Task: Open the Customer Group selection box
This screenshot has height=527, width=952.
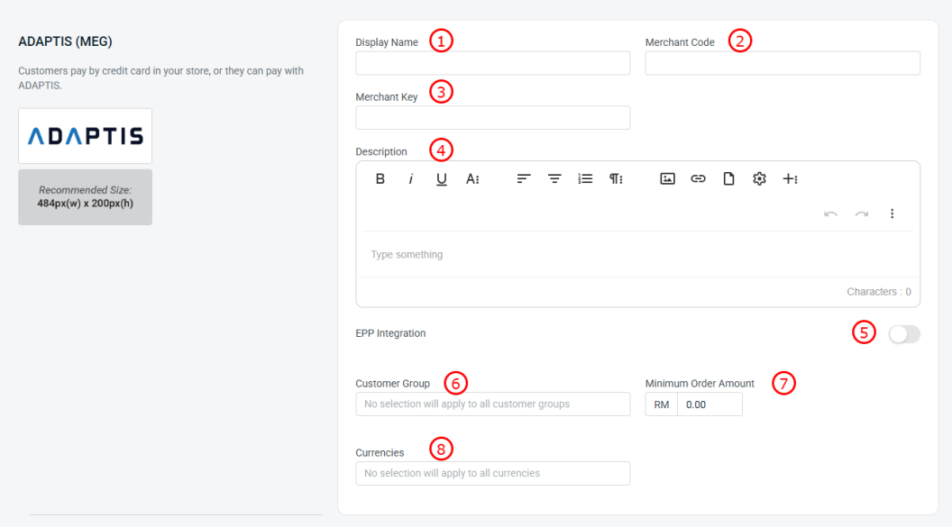Action: pyautogui.click(x=493, y=404)
